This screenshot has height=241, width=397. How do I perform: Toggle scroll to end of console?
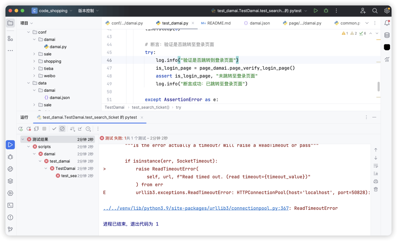376,174
